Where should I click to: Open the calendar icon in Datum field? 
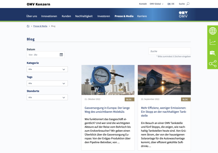click(61, 55)
